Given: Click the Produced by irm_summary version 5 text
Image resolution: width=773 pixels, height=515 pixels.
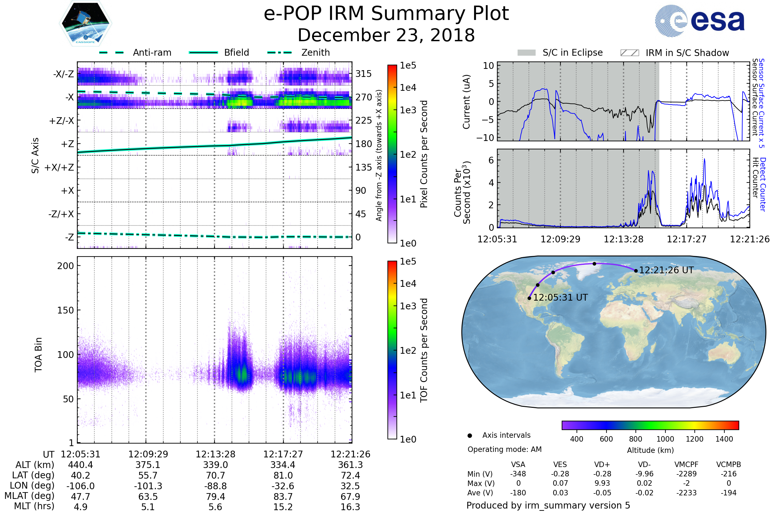Looking at the screenshot, I should tap(548, 505).
